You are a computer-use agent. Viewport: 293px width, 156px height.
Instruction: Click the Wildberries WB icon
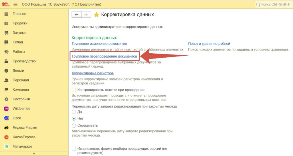click(6, 109)
